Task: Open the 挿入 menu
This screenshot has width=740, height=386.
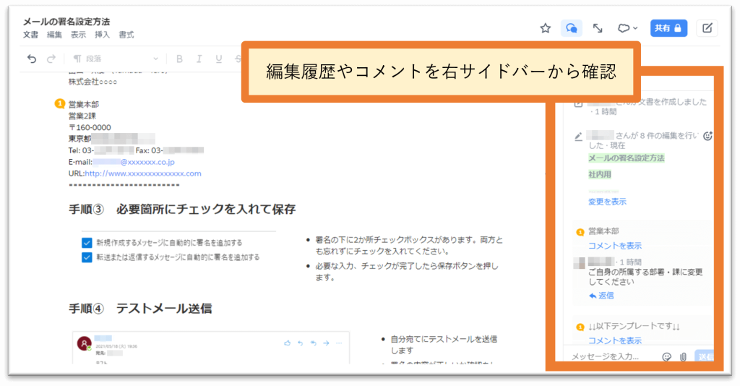Action: pyautogui.click(x=102, y=35)
